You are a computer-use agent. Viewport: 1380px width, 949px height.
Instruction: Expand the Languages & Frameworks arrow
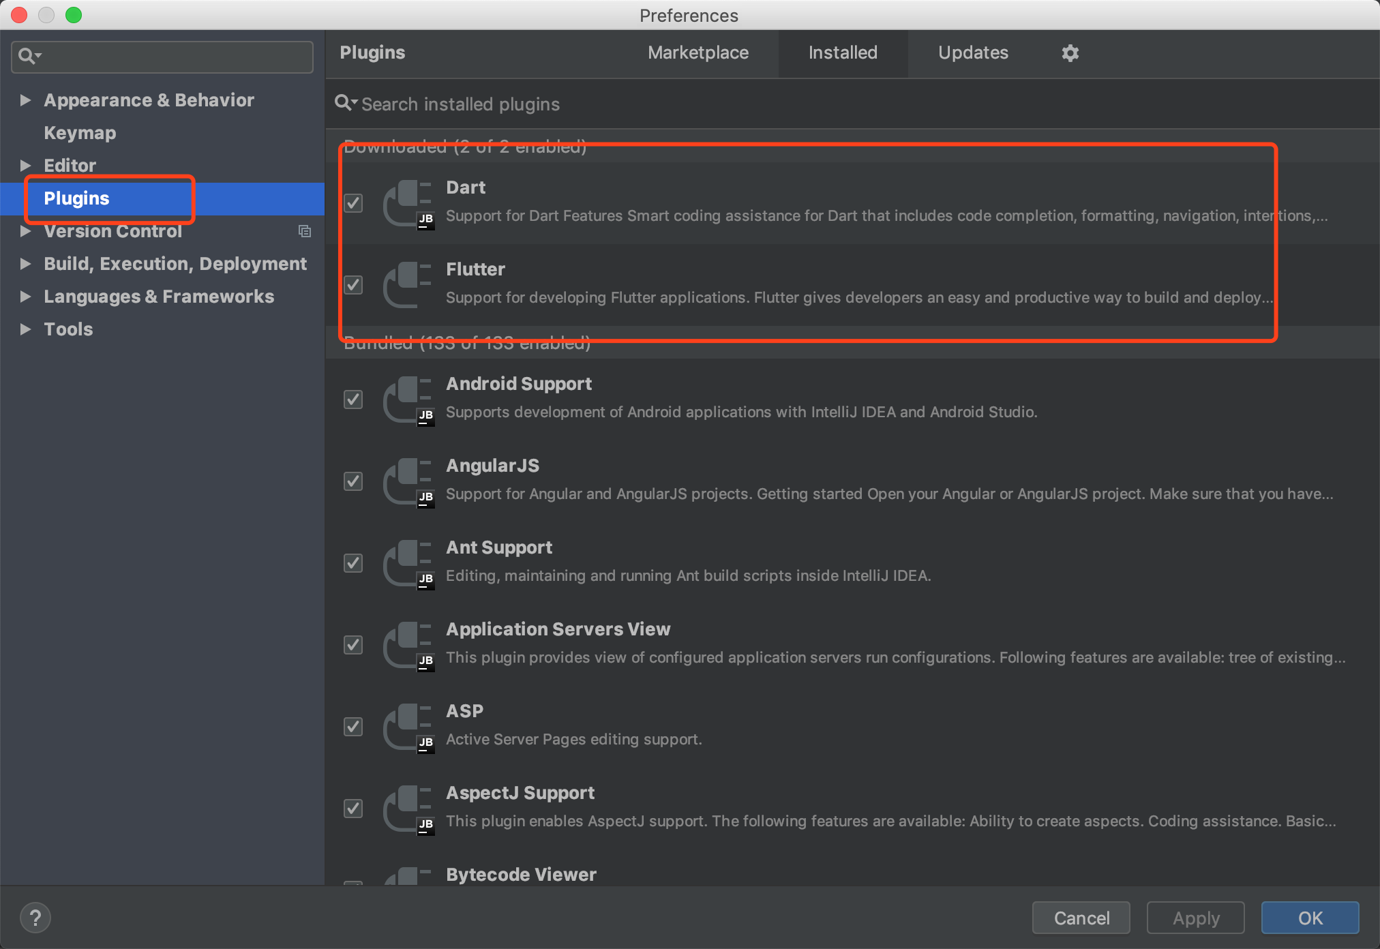pos(25,297)
